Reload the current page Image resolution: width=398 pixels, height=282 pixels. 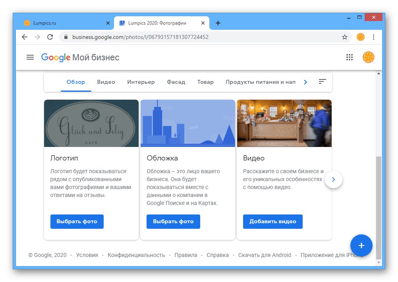50,37
